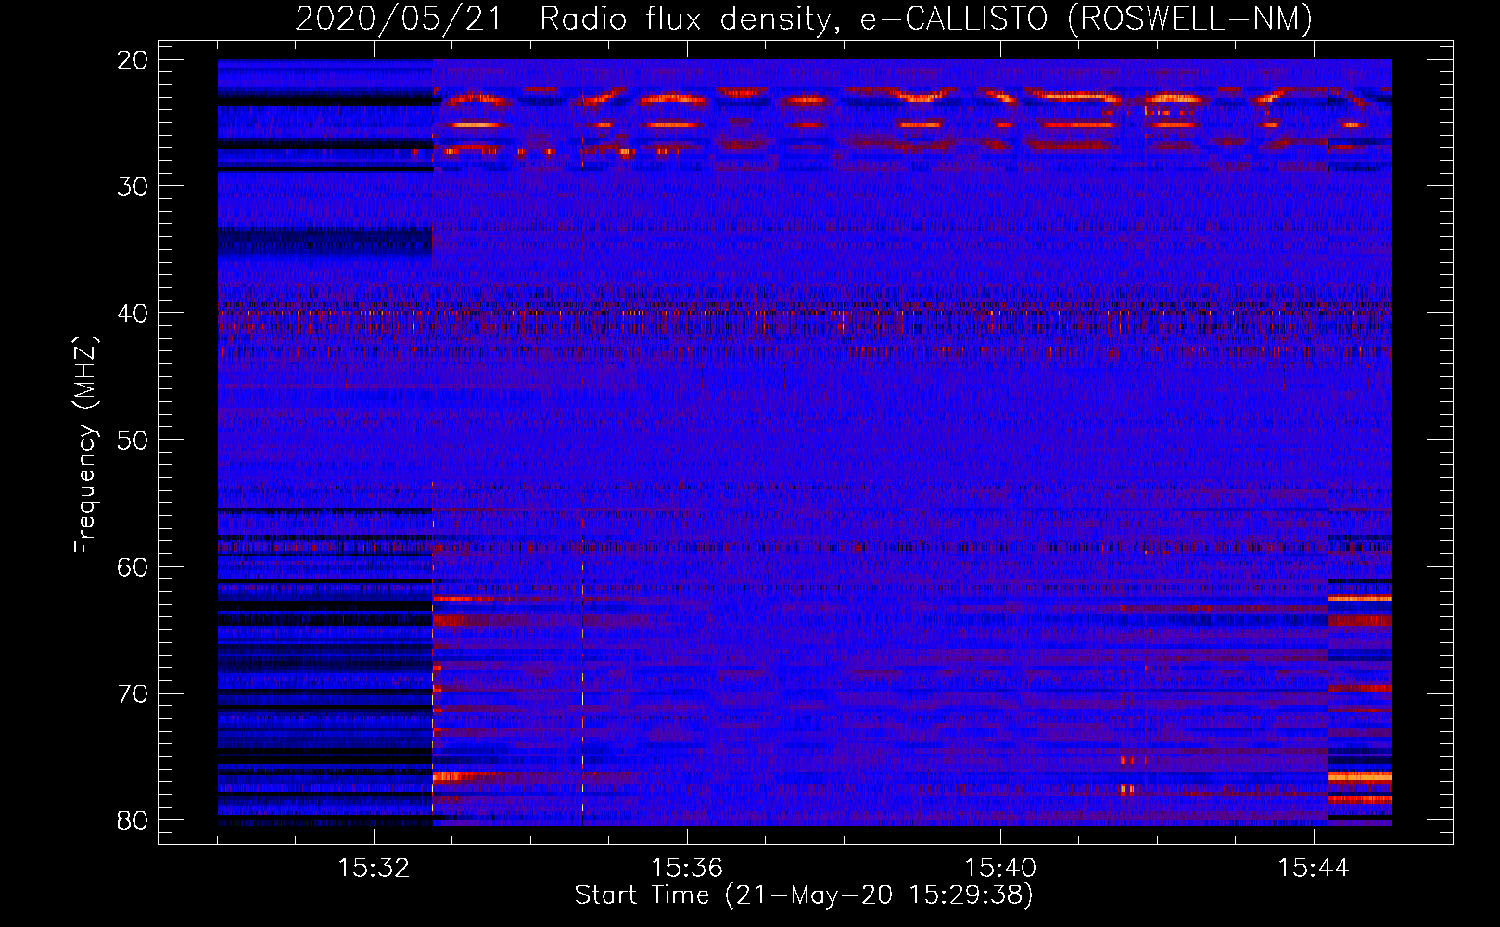Click the '15:40' time tick label
Screen dimensions: 1500x927
[1000, 869]
